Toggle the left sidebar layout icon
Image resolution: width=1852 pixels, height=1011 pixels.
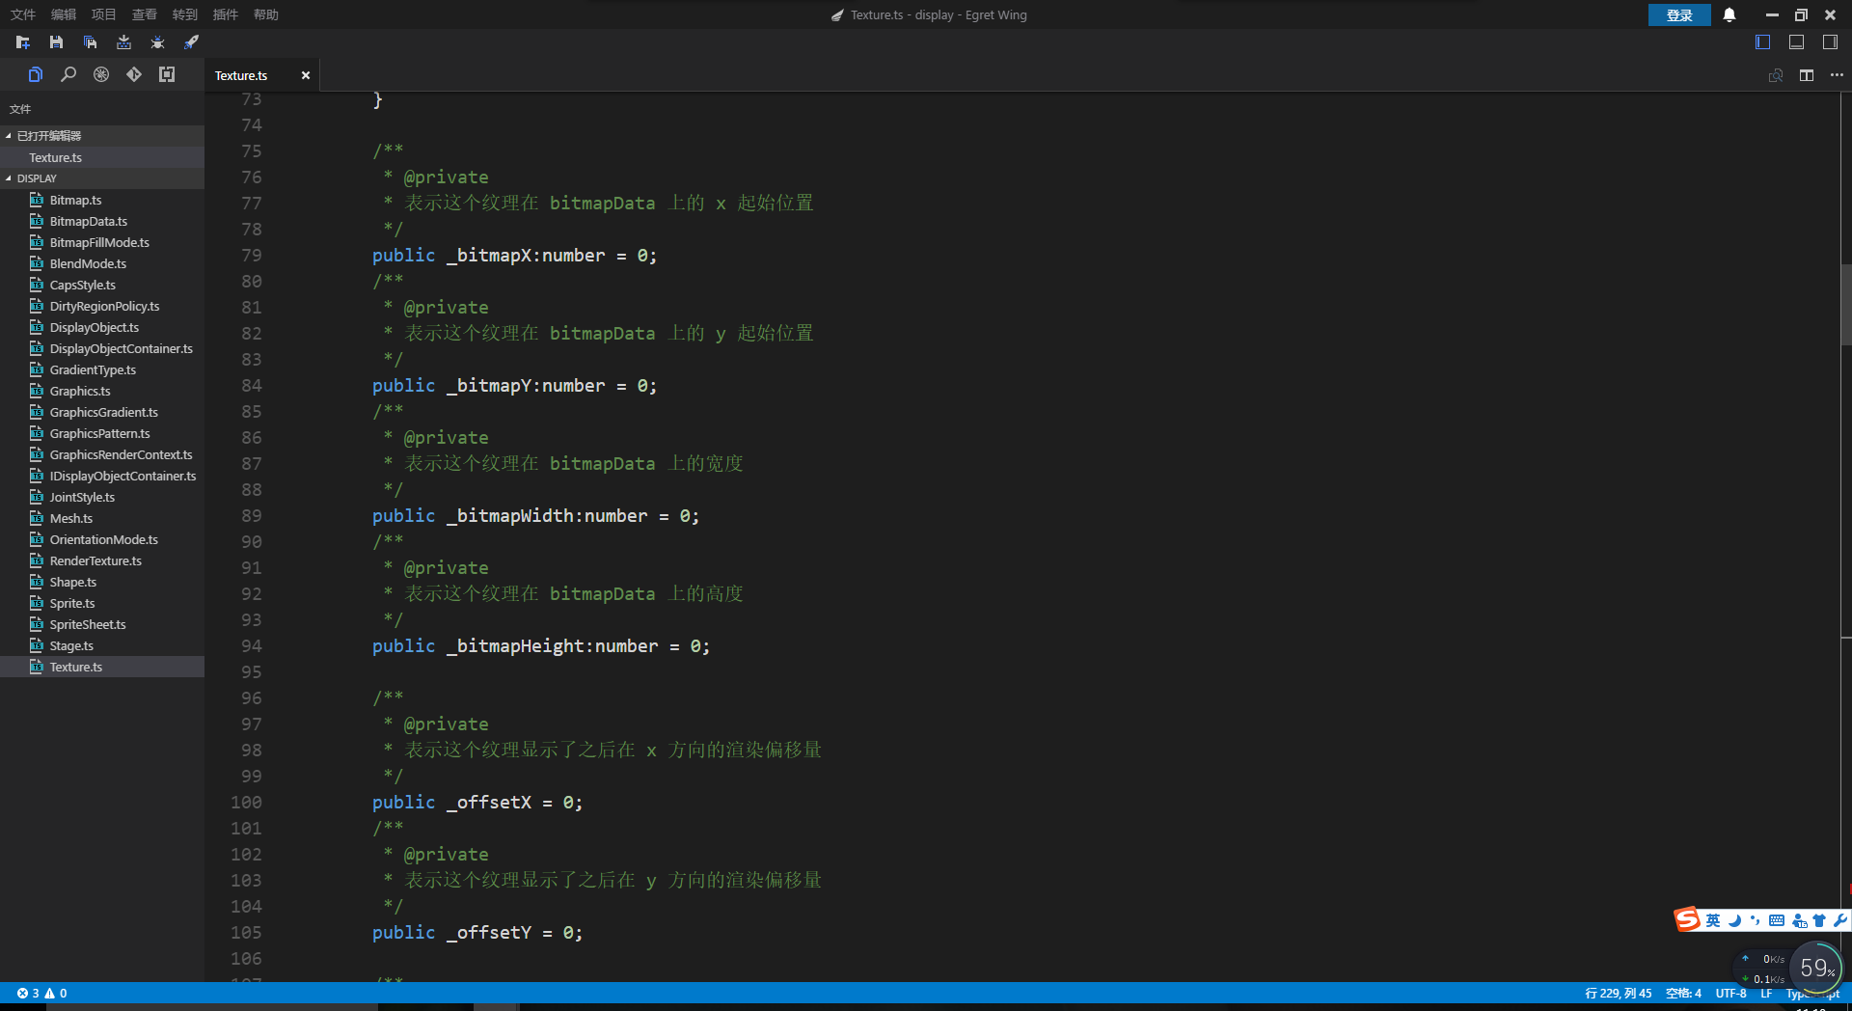coord(1762,42)
